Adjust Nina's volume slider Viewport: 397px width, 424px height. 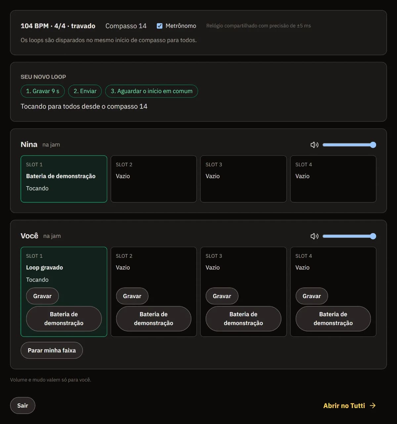pos(349,145)
